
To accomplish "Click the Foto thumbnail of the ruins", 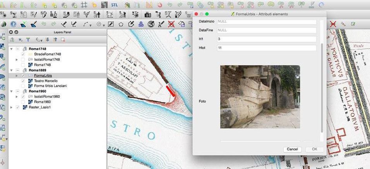I will coord(260,97).
